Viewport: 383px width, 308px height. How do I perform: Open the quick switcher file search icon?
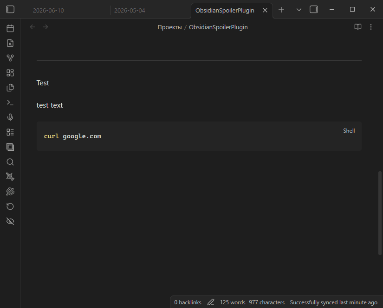tap(10, 43)
